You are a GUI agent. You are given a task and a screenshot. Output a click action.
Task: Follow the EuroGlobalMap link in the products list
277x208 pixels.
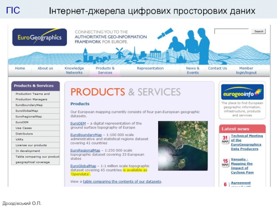(83, 166)
